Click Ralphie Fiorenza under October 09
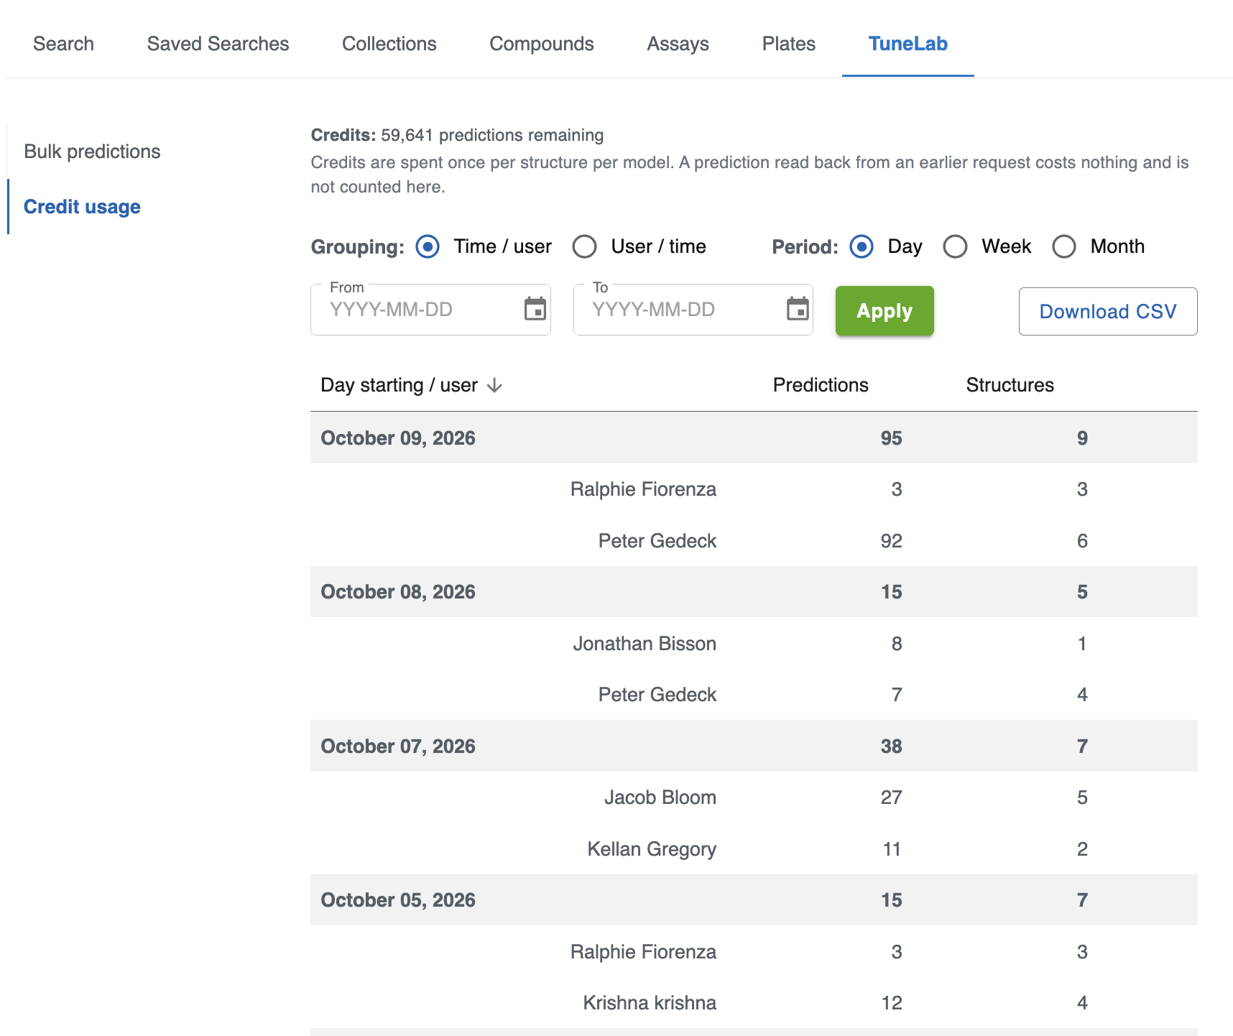 pyautogui.click(x=754, y=489)
